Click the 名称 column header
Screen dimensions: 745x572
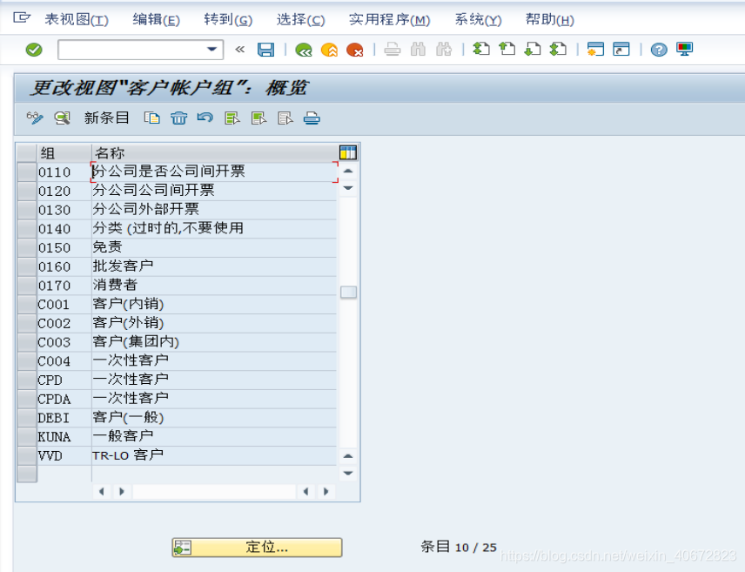click(x=215, y=153)
